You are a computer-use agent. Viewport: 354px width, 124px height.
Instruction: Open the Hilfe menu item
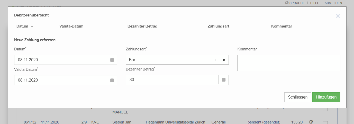315,3
